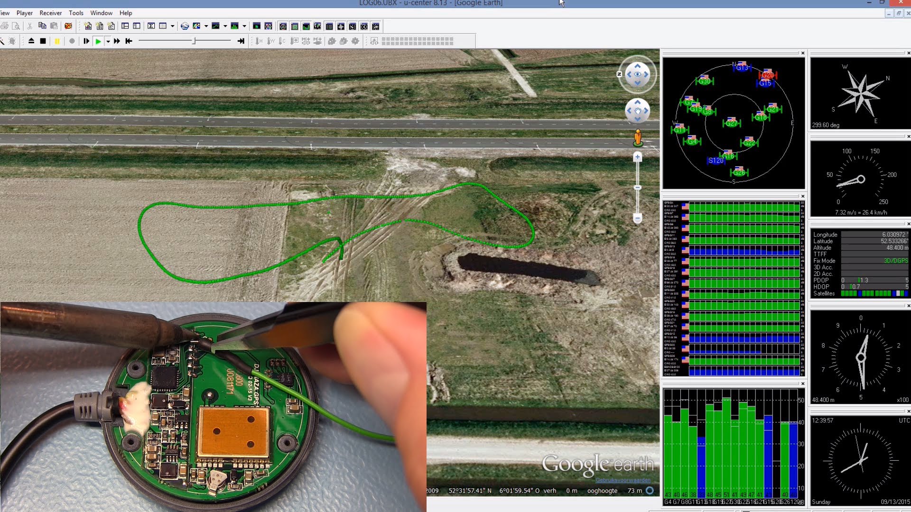The height and width of the screenshot is (512, 911).
Task: Click the Eject log file button
Action: point(31,41)
